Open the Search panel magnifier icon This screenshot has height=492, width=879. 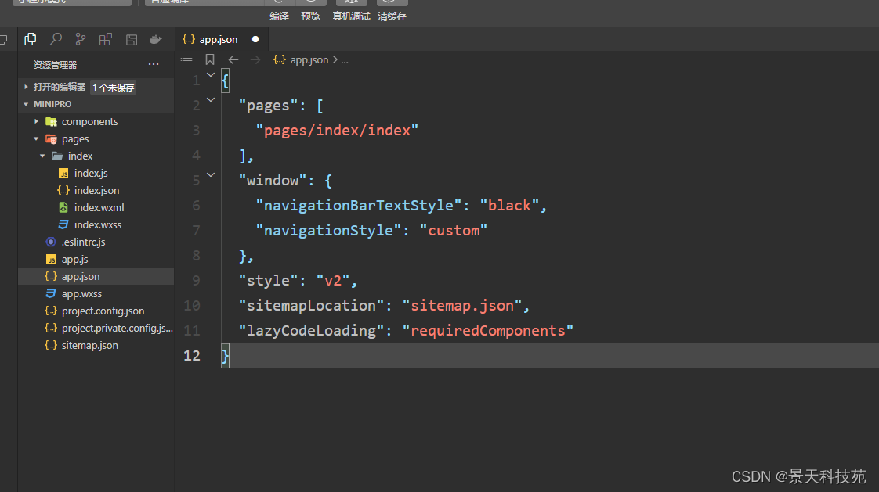click(x=56, y=39)
